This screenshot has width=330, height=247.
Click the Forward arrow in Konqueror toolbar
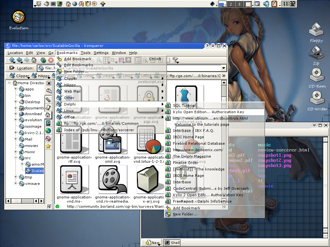click(27, 60)
